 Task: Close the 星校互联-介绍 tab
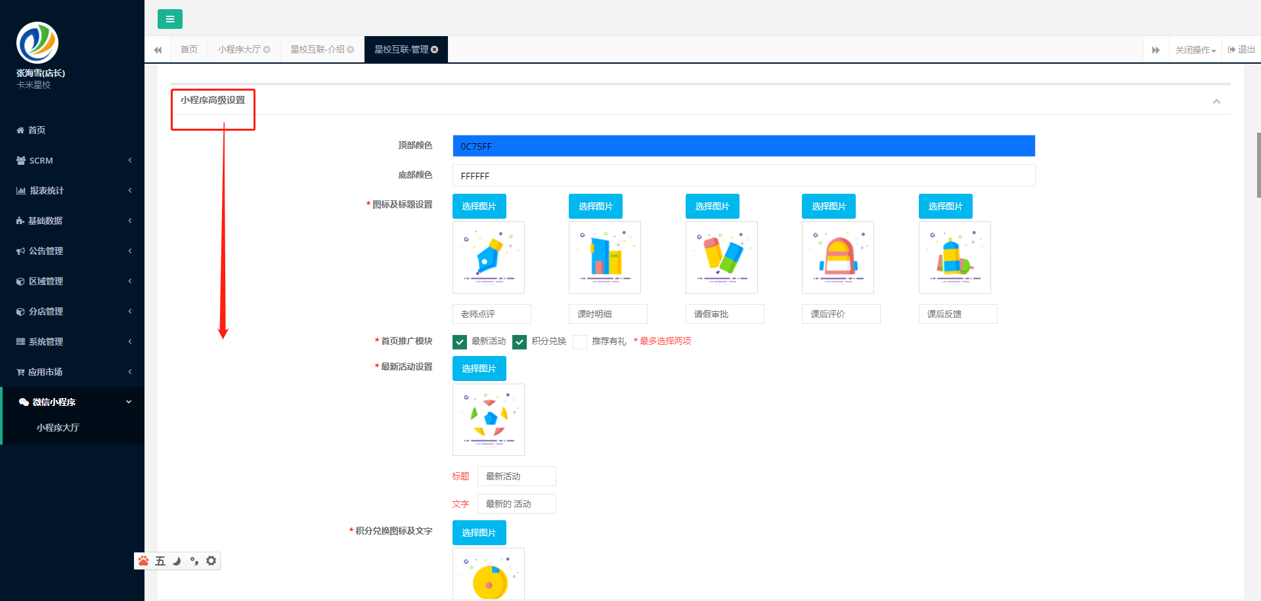pyautogui.click(x=351, y=49)
